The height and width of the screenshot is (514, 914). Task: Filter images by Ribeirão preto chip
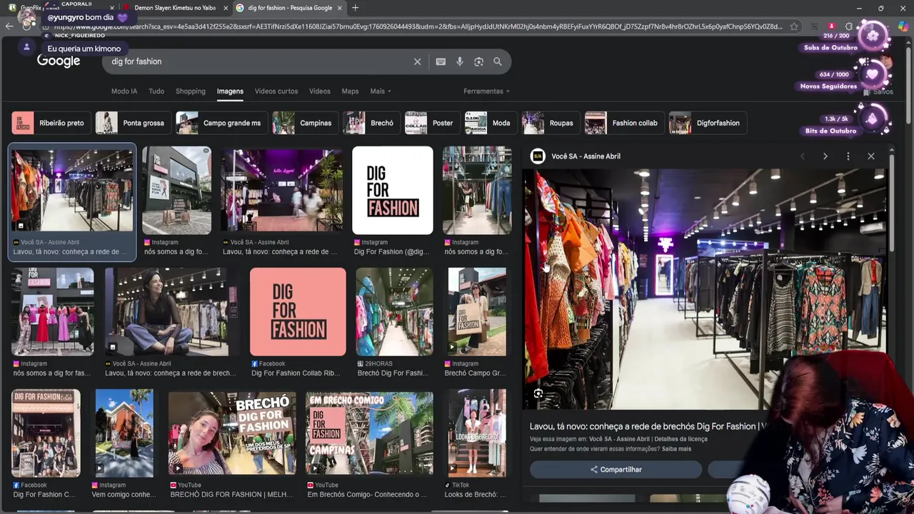coord(51,123)
